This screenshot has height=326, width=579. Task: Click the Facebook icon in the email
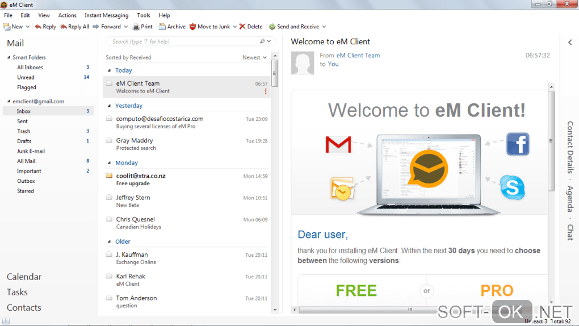coord(518,144)
